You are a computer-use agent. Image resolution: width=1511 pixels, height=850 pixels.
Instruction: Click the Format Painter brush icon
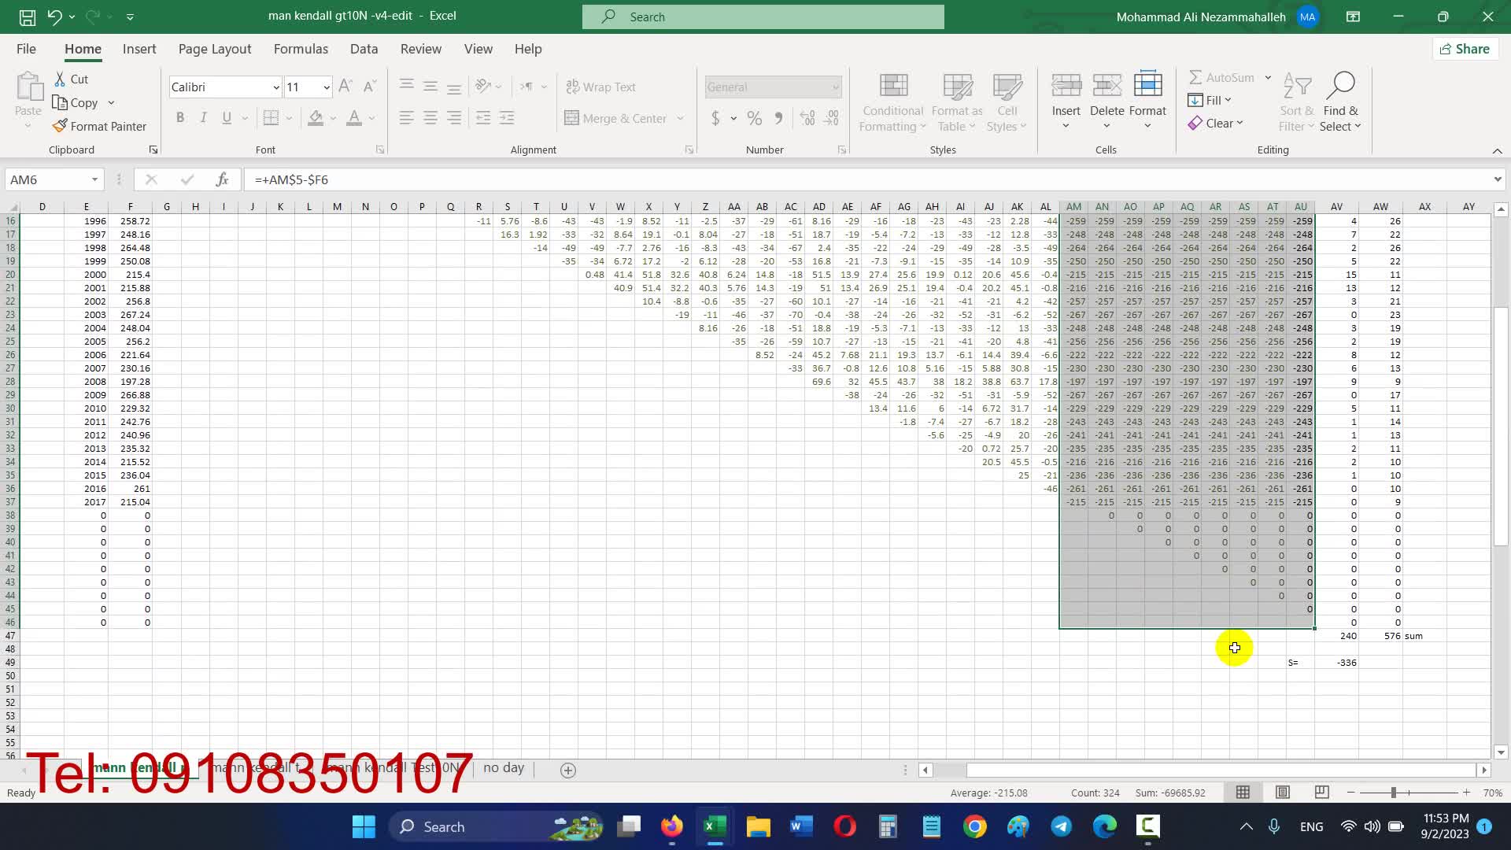[60, 126]
